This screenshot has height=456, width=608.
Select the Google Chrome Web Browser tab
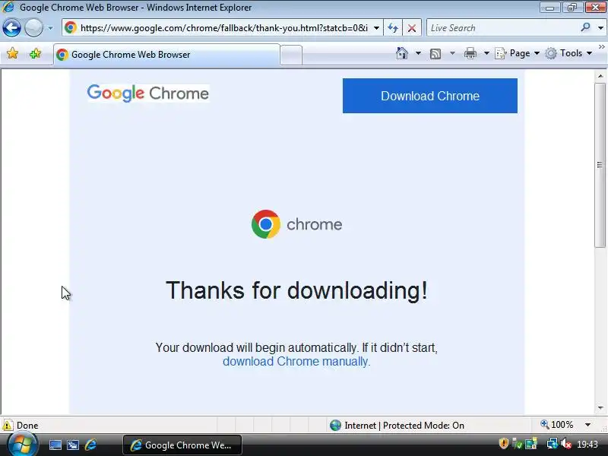[x=166, y=55]
